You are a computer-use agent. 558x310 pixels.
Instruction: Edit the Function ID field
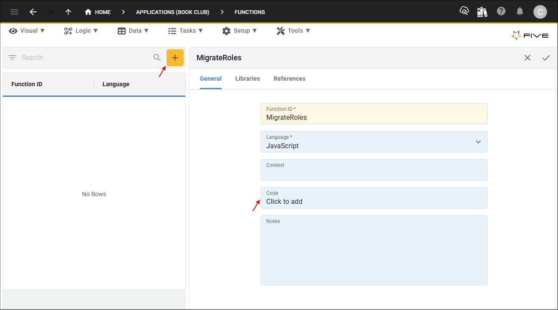[x=374, y=114]
